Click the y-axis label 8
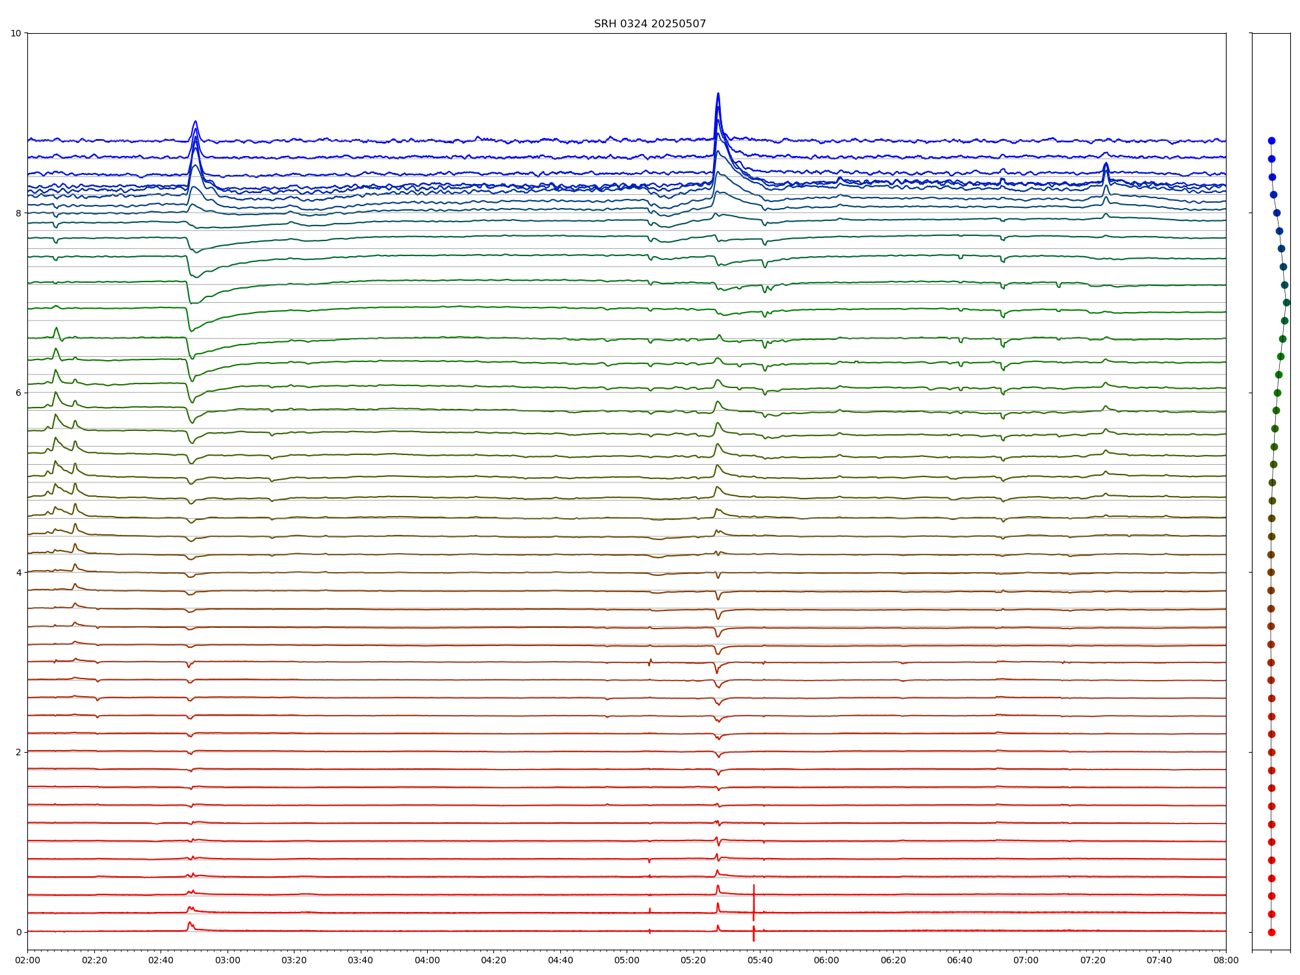This screenshot has width=1300, height=975. (x=18, y=213)
